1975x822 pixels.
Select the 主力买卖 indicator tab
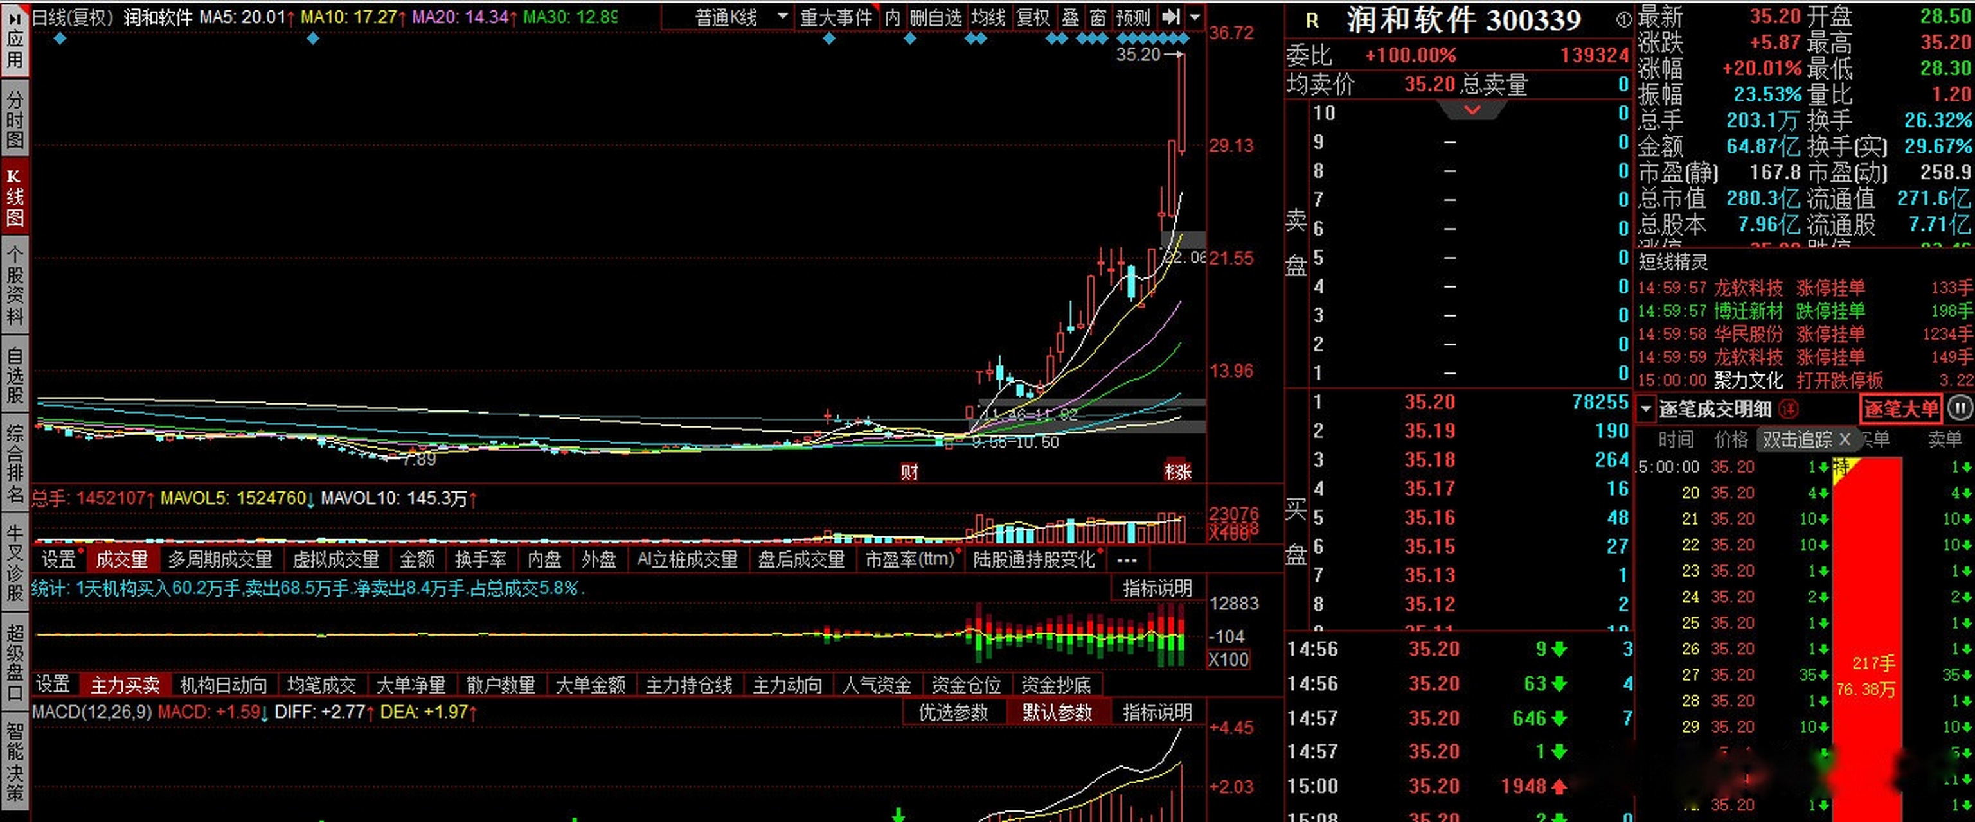pos(125,684)
